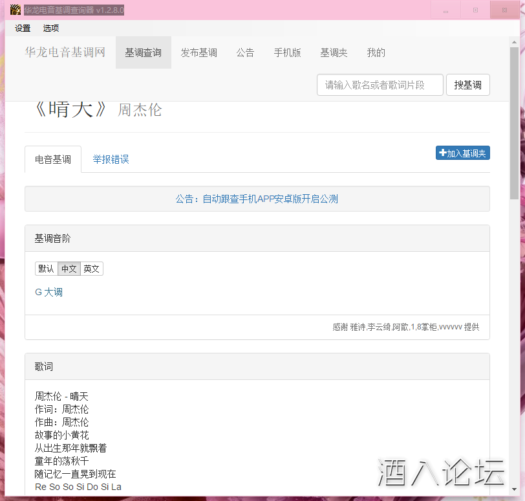Click the song title 《晴天》
The width and height of the screenshot is (525, 501).
click(x=70, y=109)
